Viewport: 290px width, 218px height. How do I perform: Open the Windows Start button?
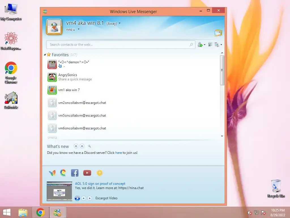pos(7,212)
